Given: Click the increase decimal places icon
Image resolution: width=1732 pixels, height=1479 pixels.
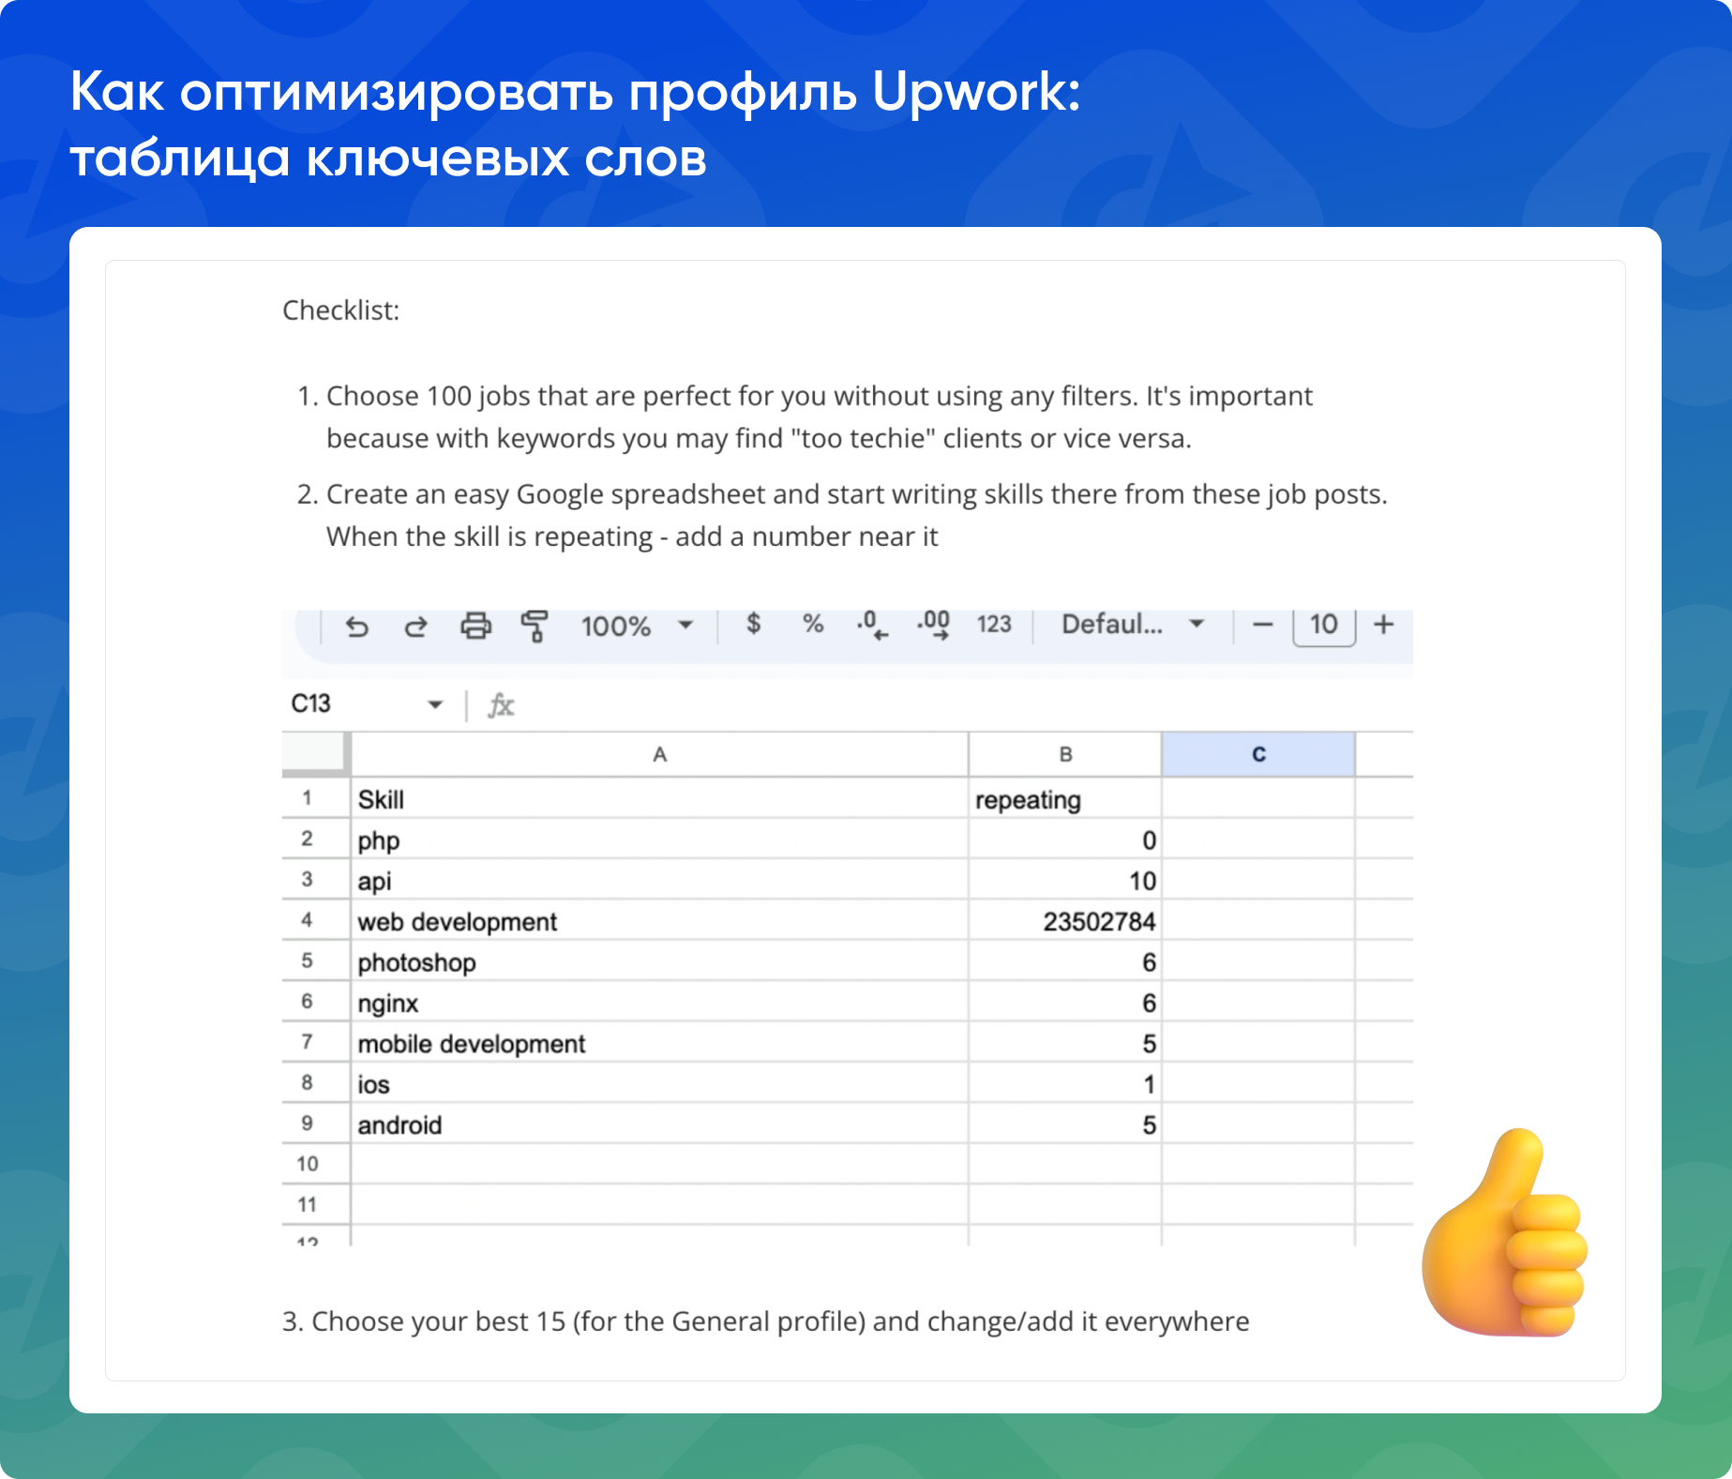Looking at the screenshot, I should click(933, 626).
